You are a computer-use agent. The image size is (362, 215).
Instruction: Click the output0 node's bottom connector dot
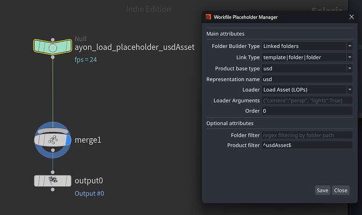point(52,190)
